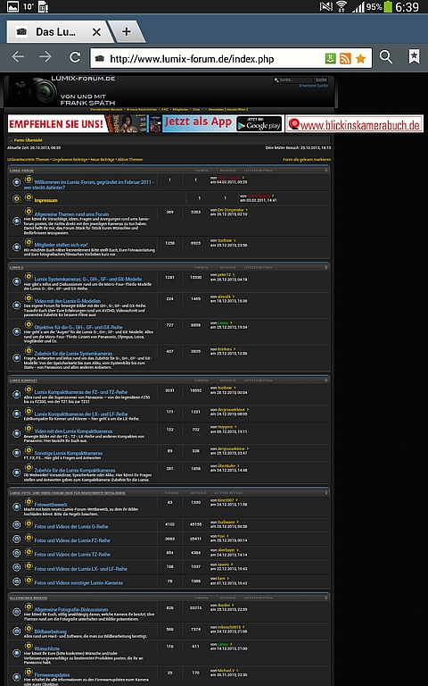Go forward with the browser forward arrow
The height and width of the screenshot is (686, 428).
coord(45,57)
